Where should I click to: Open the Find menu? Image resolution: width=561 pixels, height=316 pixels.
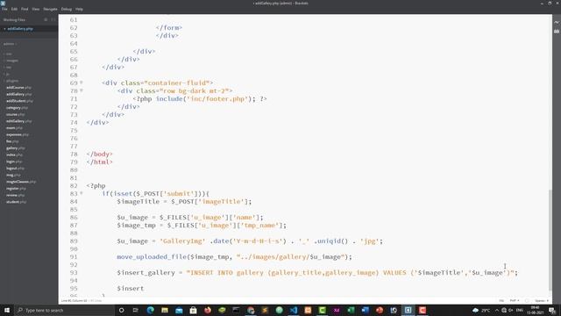click(x=25, y=9)
